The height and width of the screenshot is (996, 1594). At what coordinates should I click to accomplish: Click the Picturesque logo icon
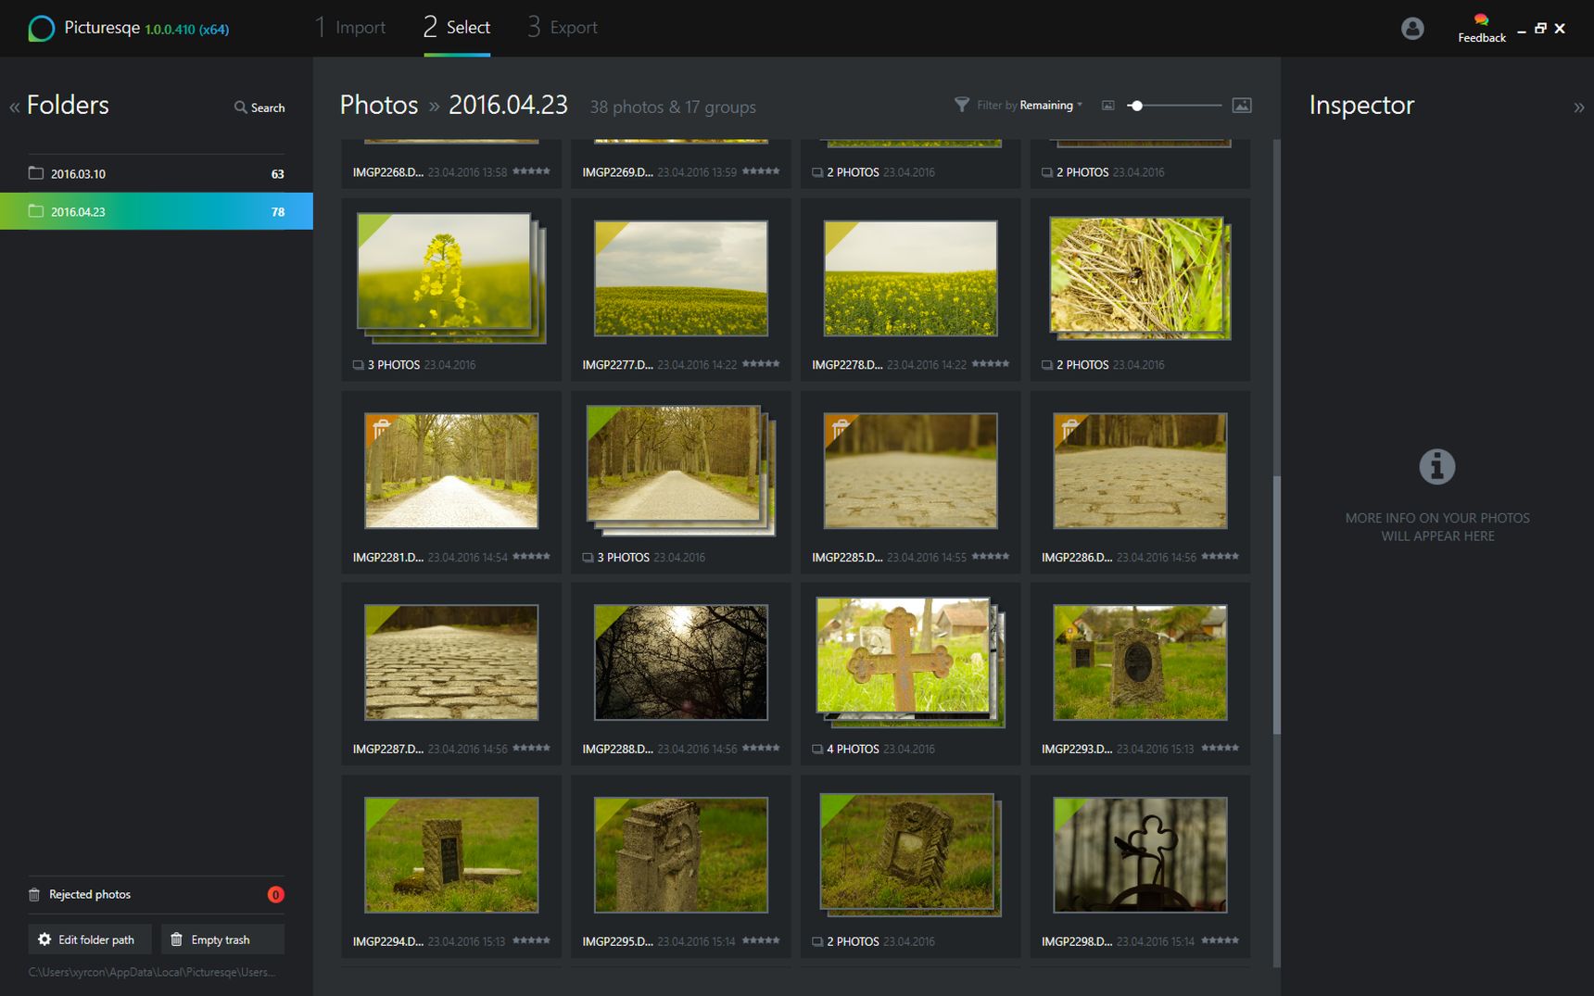pyautogui.click(x=41, y=29)
